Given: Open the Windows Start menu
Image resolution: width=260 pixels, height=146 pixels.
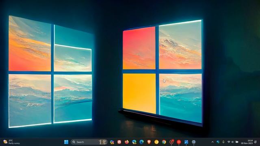Looking at the screenshot, I should [66, 142].
